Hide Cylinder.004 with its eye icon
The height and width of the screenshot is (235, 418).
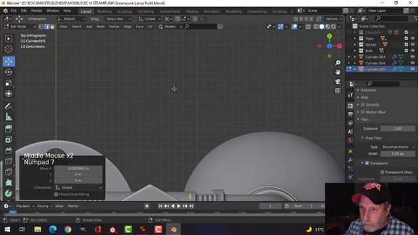click(413, 63)
